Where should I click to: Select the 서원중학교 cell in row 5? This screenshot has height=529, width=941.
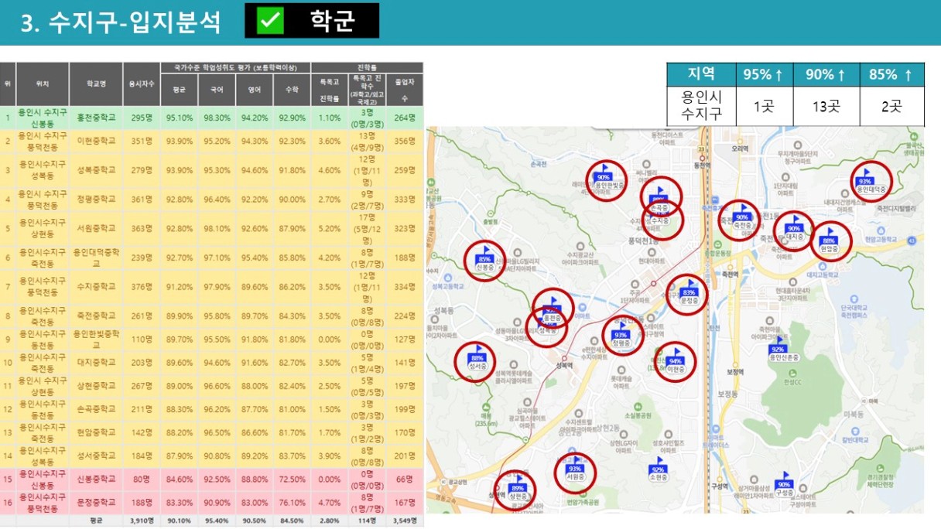96,228
